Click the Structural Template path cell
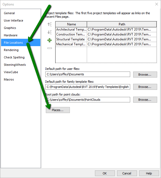The height and width of the screenshot is (178, 161). coord(122,39)
